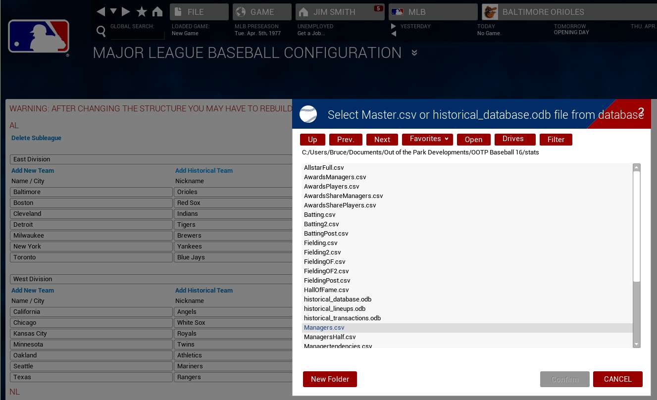The height and width of the screenshot is (400, 657).
Task: Open the JIM SMITH manager menu
Action: (340, 12)
